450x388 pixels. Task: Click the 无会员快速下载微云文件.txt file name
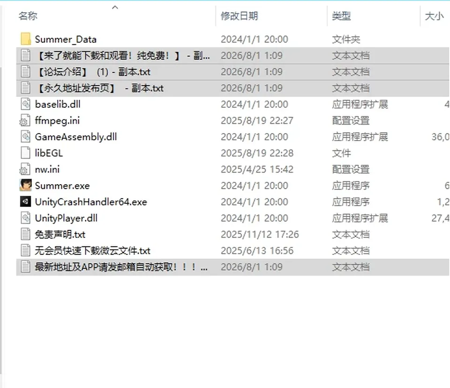pyautogui.click(x=93, y=251)
